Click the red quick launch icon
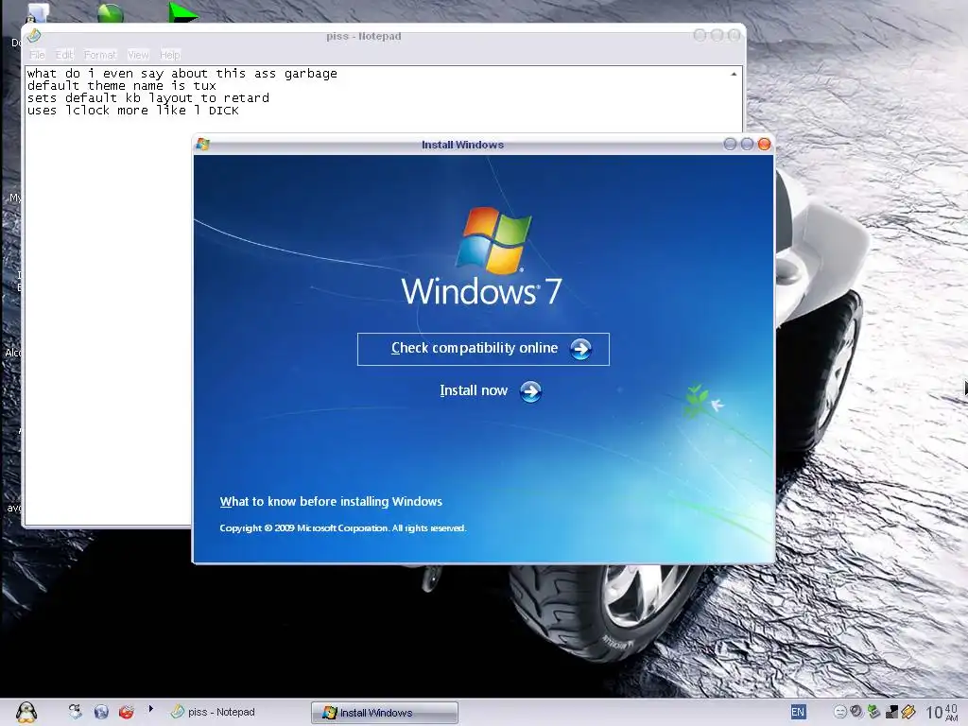 click(127, 712)
